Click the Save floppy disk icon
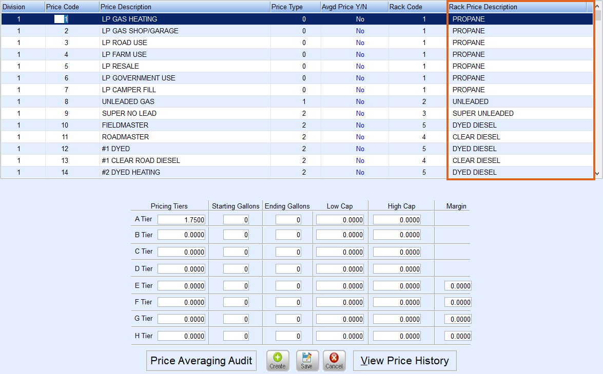Image resolution: width=603 pixels, height=374 pixels. click(307, 361)
